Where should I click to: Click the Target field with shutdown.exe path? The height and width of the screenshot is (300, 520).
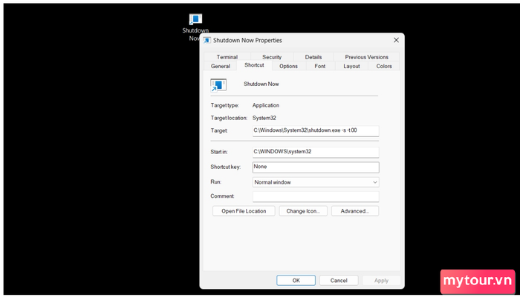316,130
